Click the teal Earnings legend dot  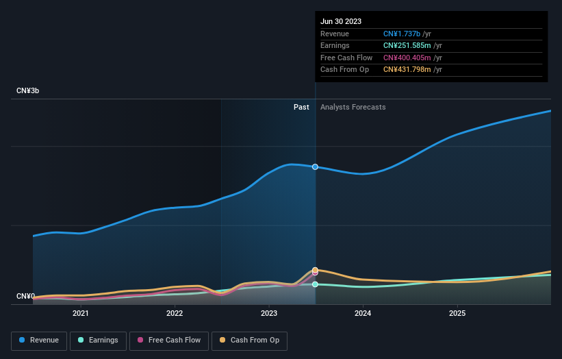click(81, 340)
